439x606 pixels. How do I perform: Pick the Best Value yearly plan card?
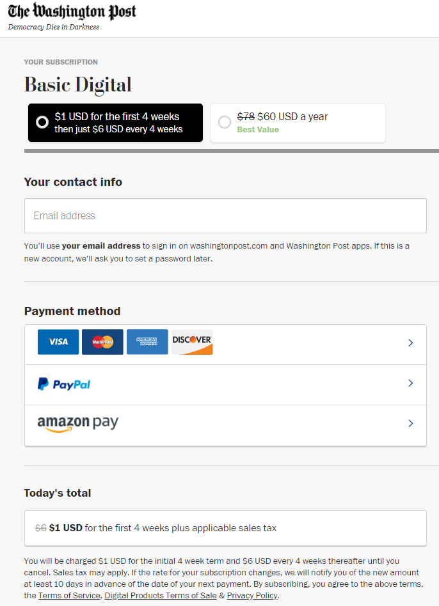[298, 123]
